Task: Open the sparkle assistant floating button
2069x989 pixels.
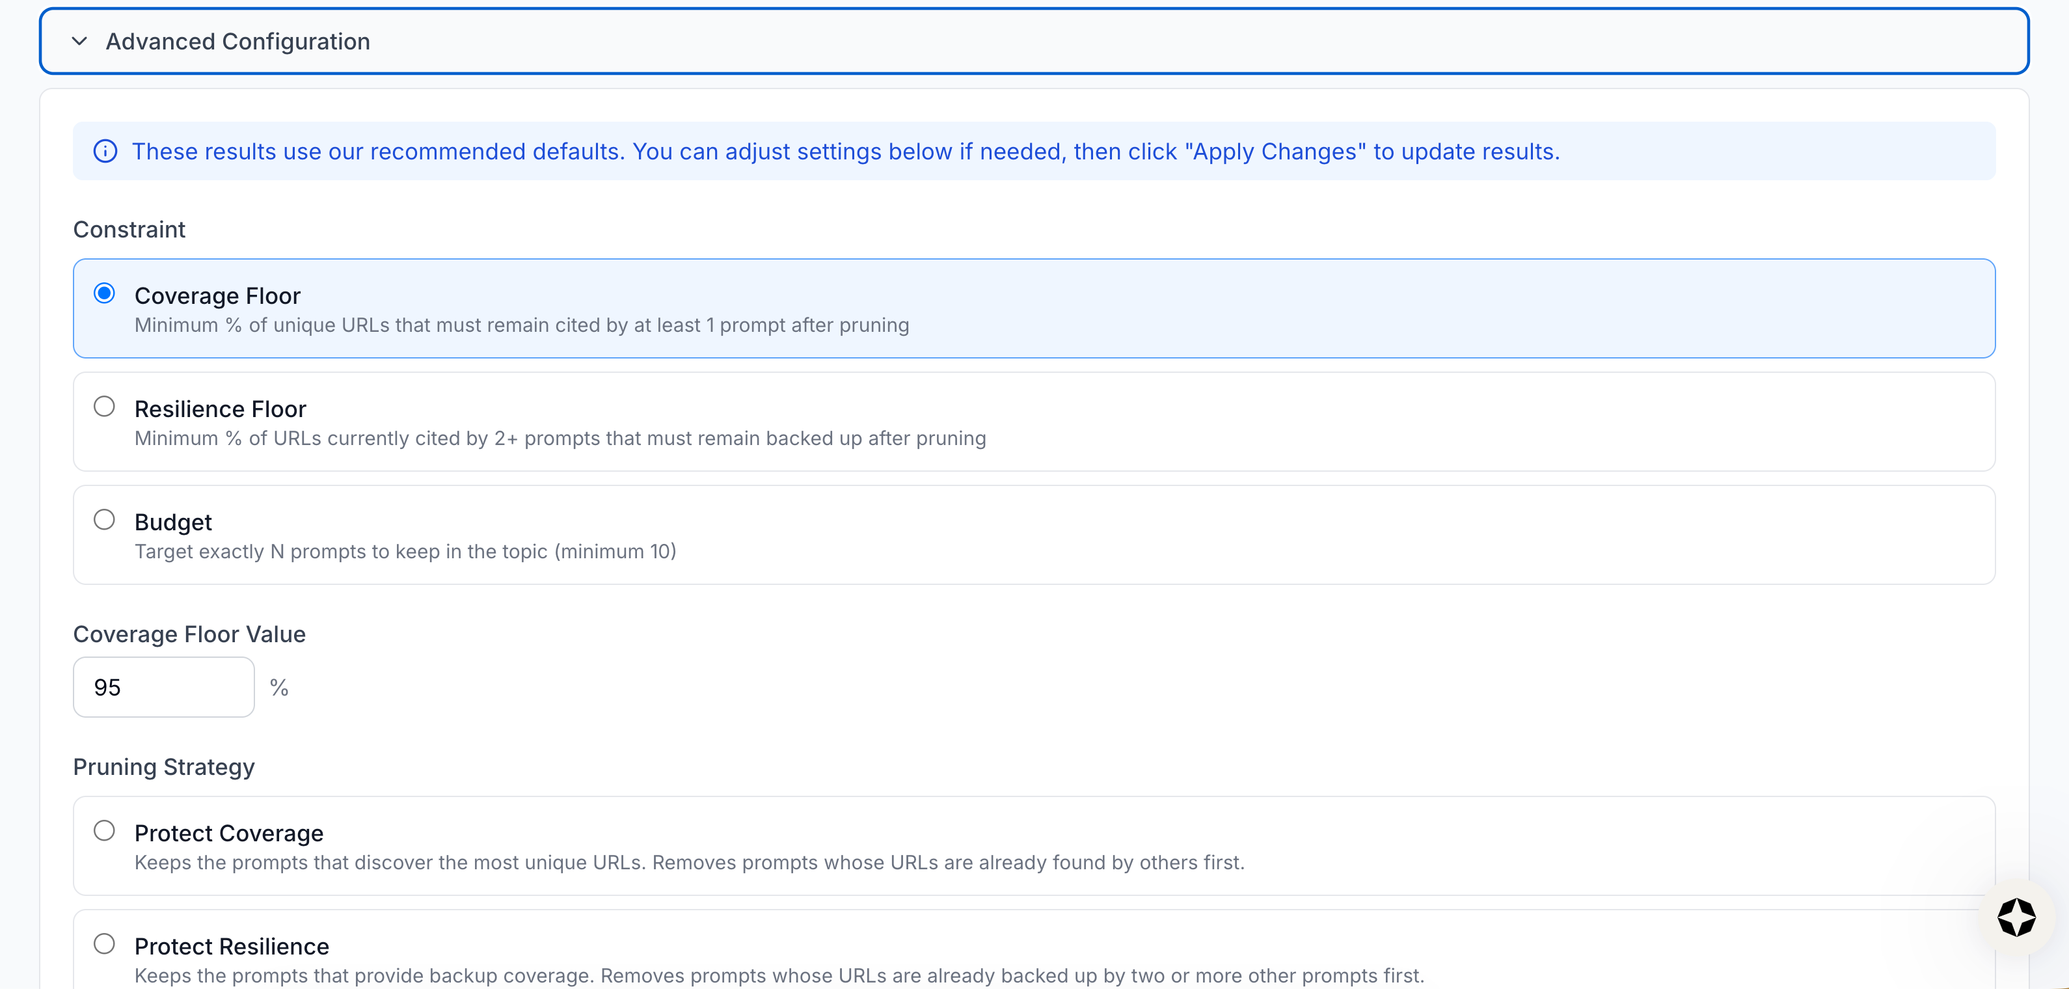Action: click(x=2016, y=917)
